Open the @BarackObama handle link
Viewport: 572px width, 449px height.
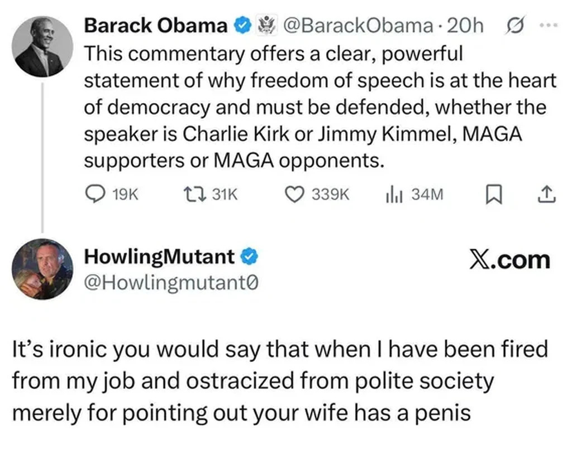[x=357, y=26]
